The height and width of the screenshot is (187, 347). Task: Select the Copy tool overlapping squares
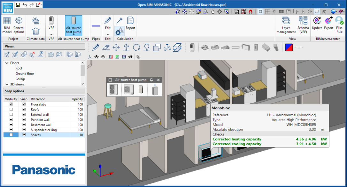(157, 47)
